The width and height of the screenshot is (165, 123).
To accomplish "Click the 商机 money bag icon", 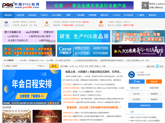I will pos(47,22).
